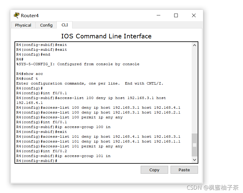Viewport: 243px width, 193px height.
Task: Click '%SYS-5-CONFIG_I: Configured from console' message
Action: (78, 64)
